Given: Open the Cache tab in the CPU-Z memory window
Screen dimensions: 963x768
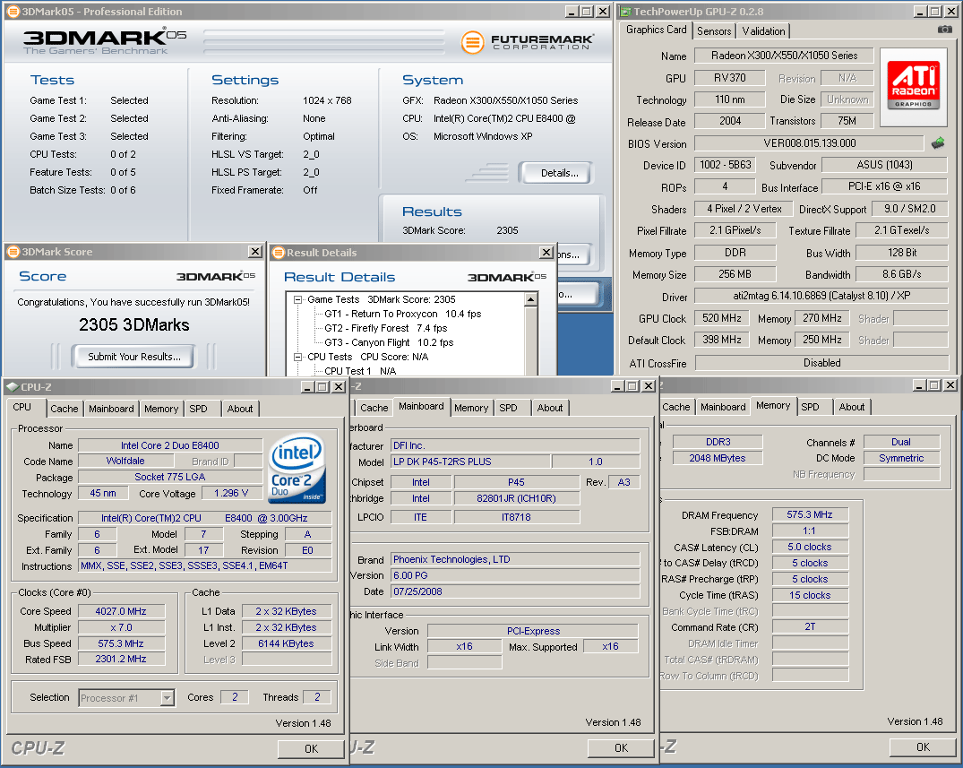Looking at the screenshot, I should [676, 407].
